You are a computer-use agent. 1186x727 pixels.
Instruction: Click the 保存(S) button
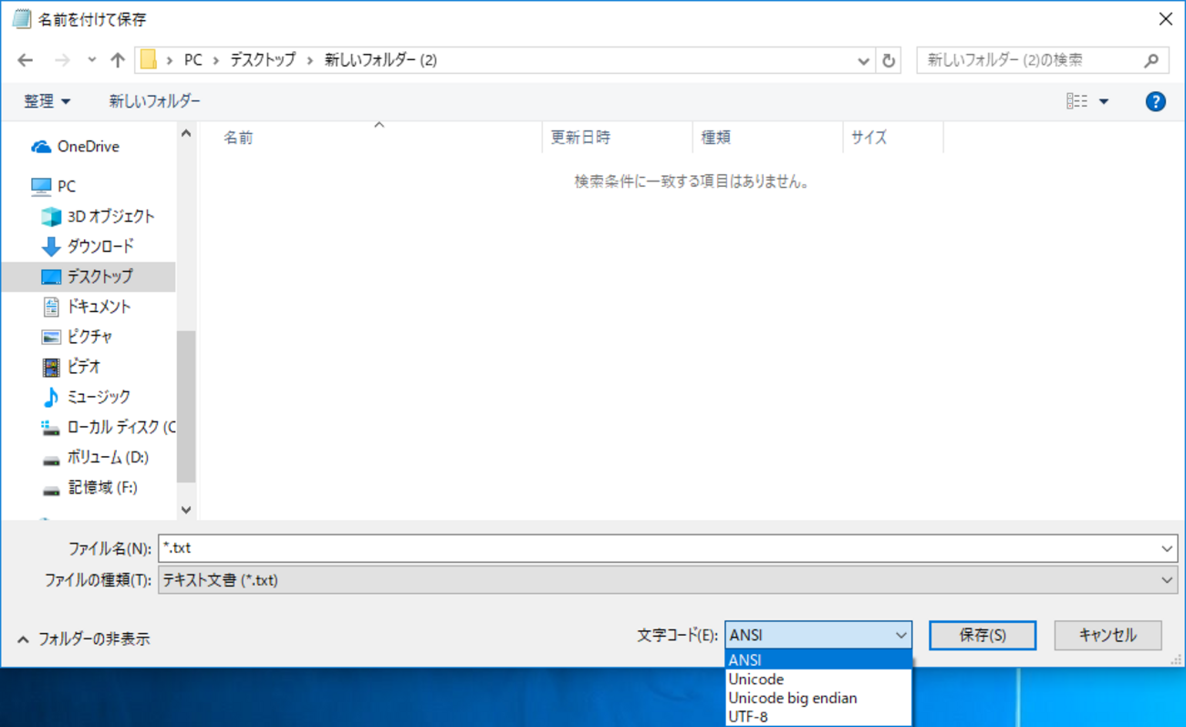[x=983, y=636]
